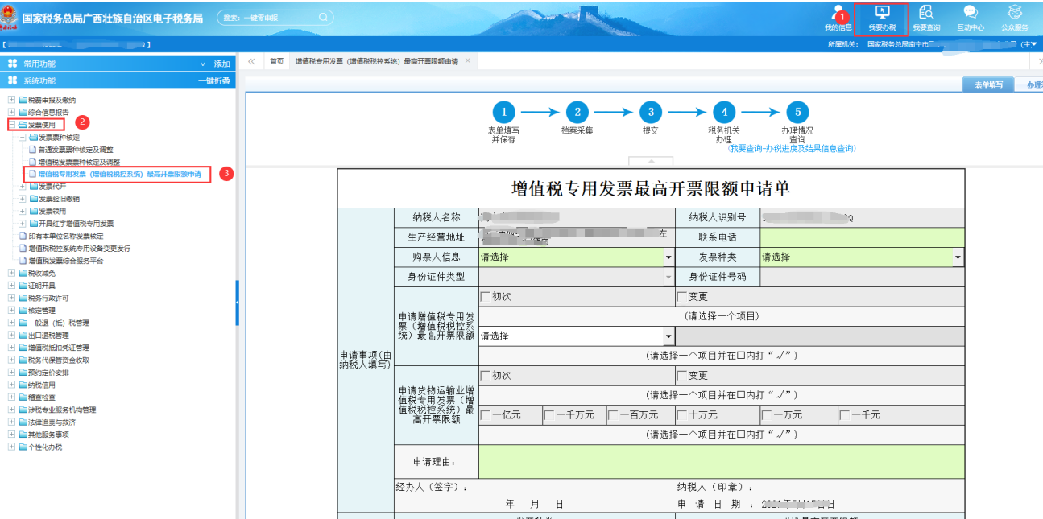Check the 一千元 checkbox

[x=844, y=415]
